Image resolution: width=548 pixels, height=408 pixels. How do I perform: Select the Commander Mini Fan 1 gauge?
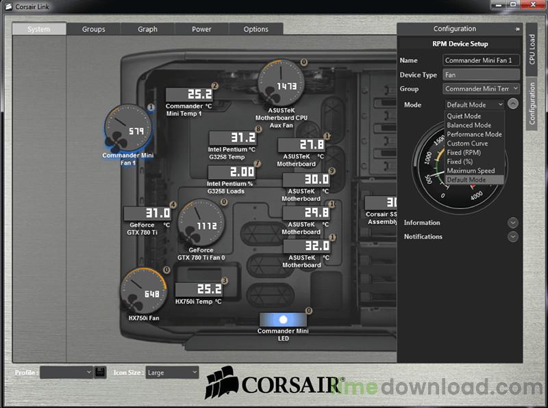(128, 128)
